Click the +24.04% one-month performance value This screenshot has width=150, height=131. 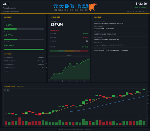(9, 45)
